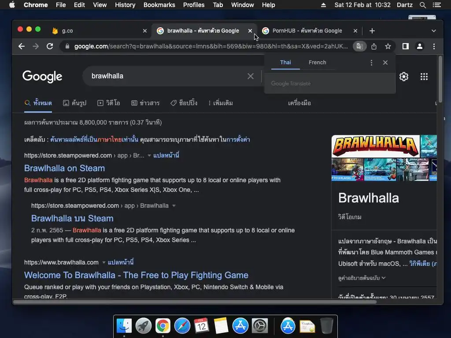Open Google settings gear
Screen dimensions: 451x338
pyautogui.click(x=404, y=77)
